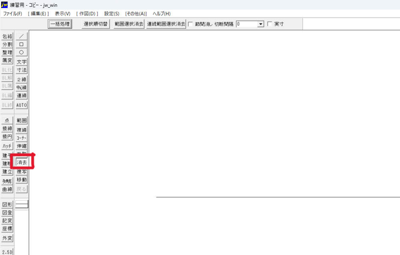Open the 設定(S) menu
This screenshot has width=400, height=255.
coord(112,14)
